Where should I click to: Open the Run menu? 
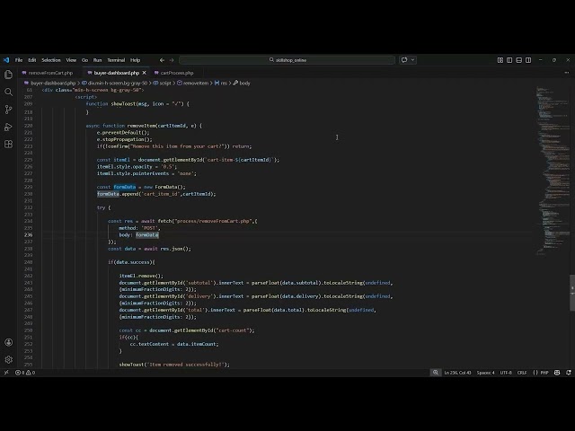(97, 60)
